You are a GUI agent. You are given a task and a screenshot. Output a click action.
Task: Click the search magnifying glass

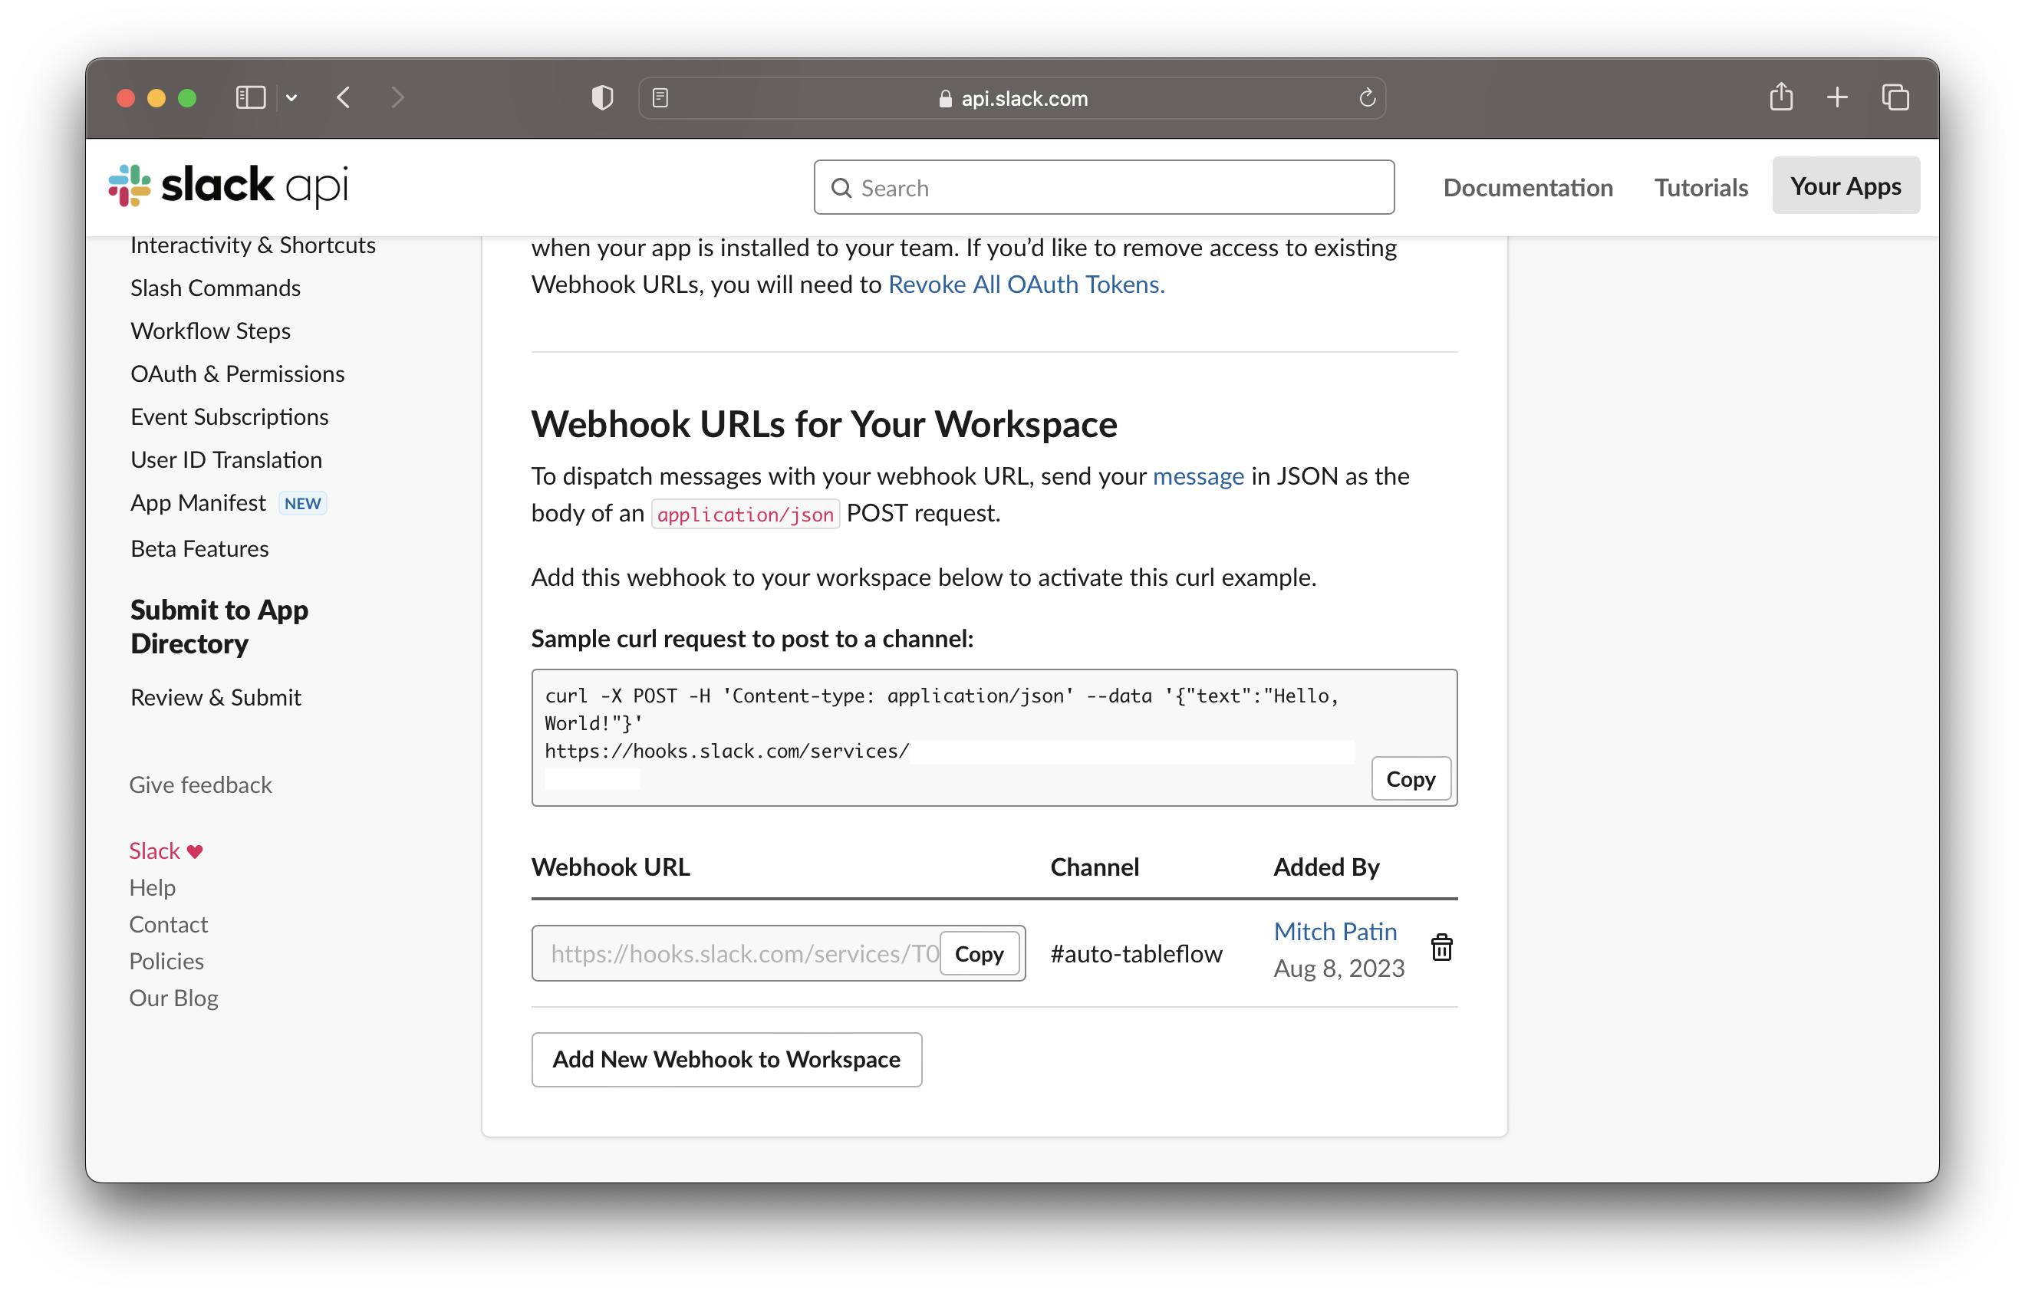click(841, 187)
